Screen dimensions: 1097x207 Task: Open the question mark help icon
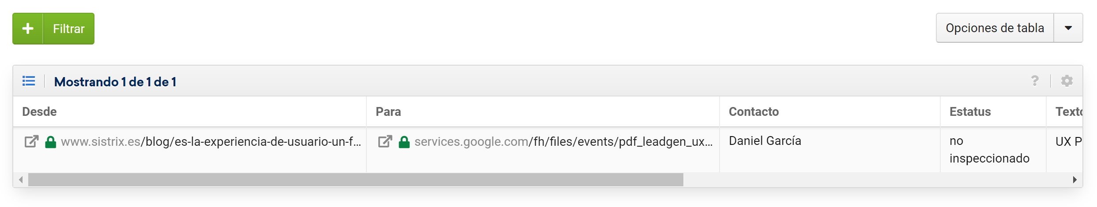[x=1035, y=81]
